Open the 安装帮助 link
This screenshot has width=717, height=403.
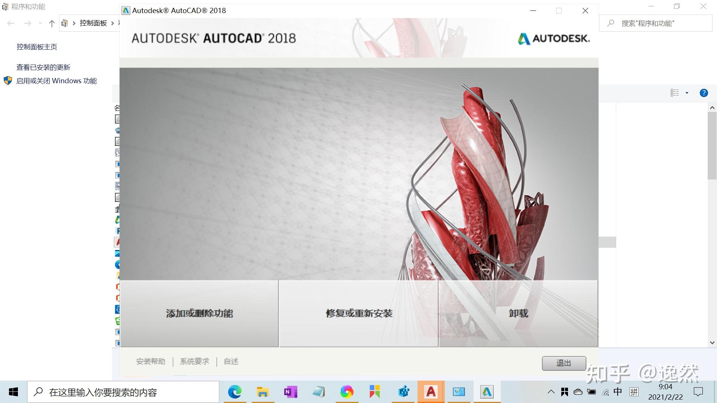pyautogui.click(x=151, y=361)
